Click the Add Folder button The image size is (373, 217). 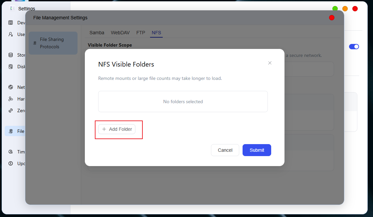[117, 129]
